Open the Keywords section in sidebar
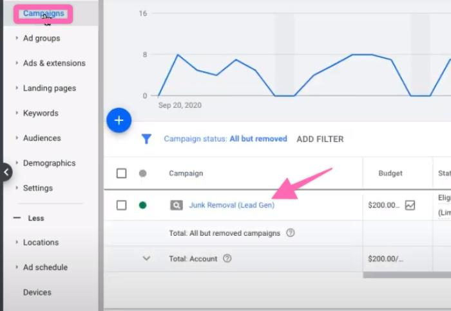This screenshot has height=311, width=451. (41, 113)
